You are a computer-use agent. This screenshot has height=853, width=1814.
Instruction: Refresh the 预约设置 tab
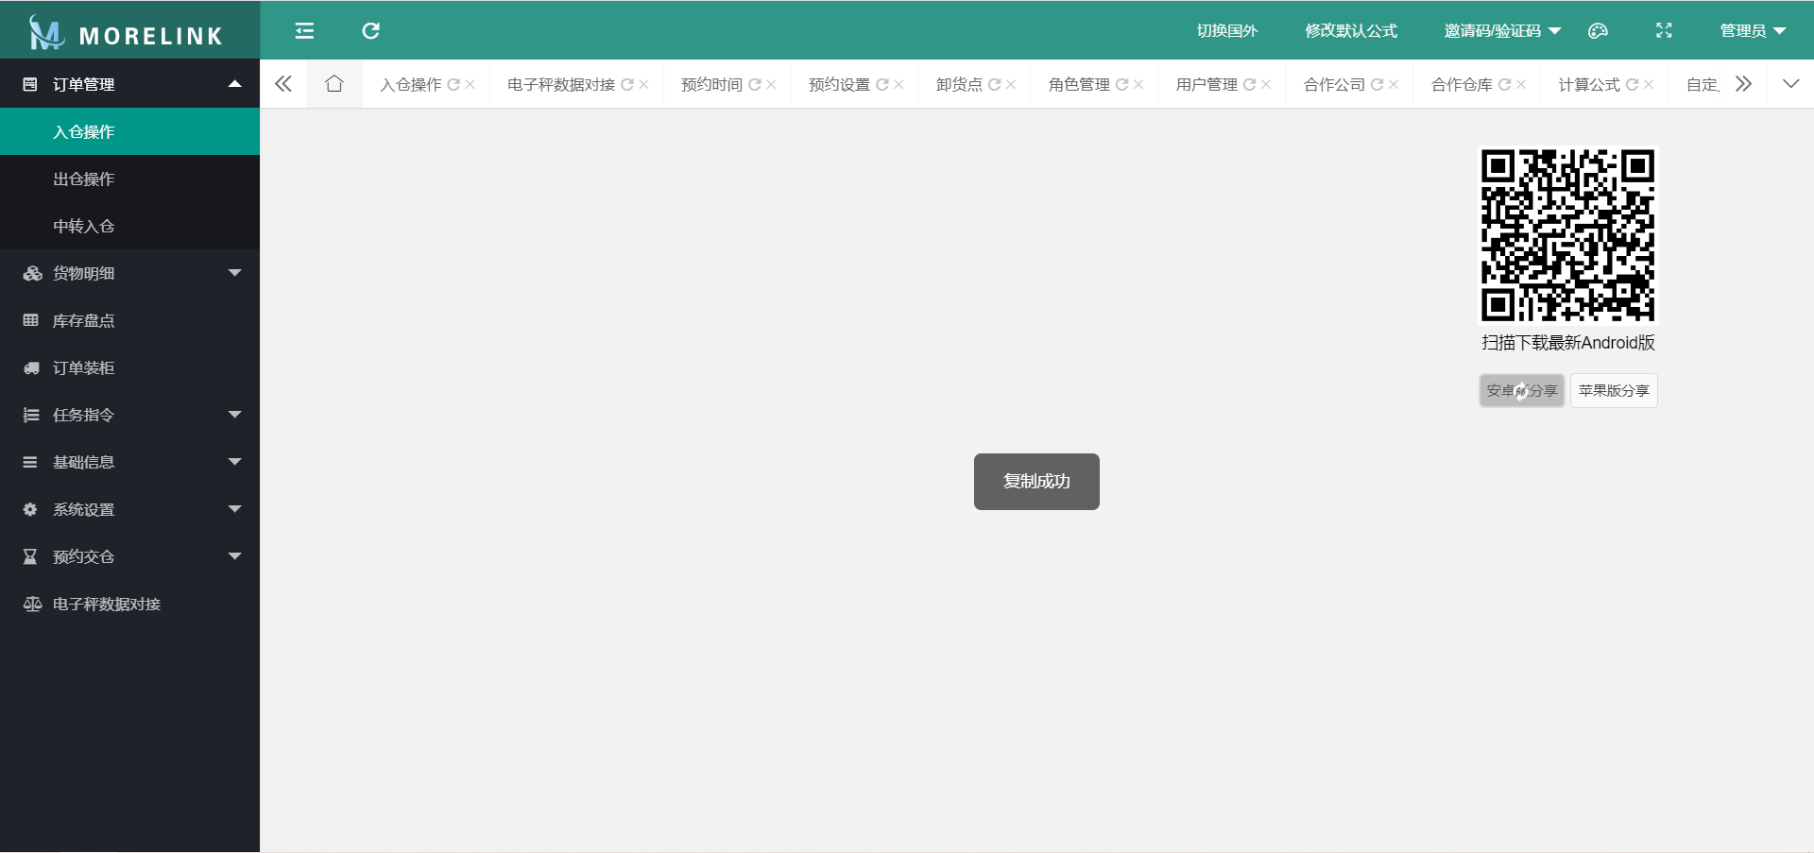(x=882, y=85)
